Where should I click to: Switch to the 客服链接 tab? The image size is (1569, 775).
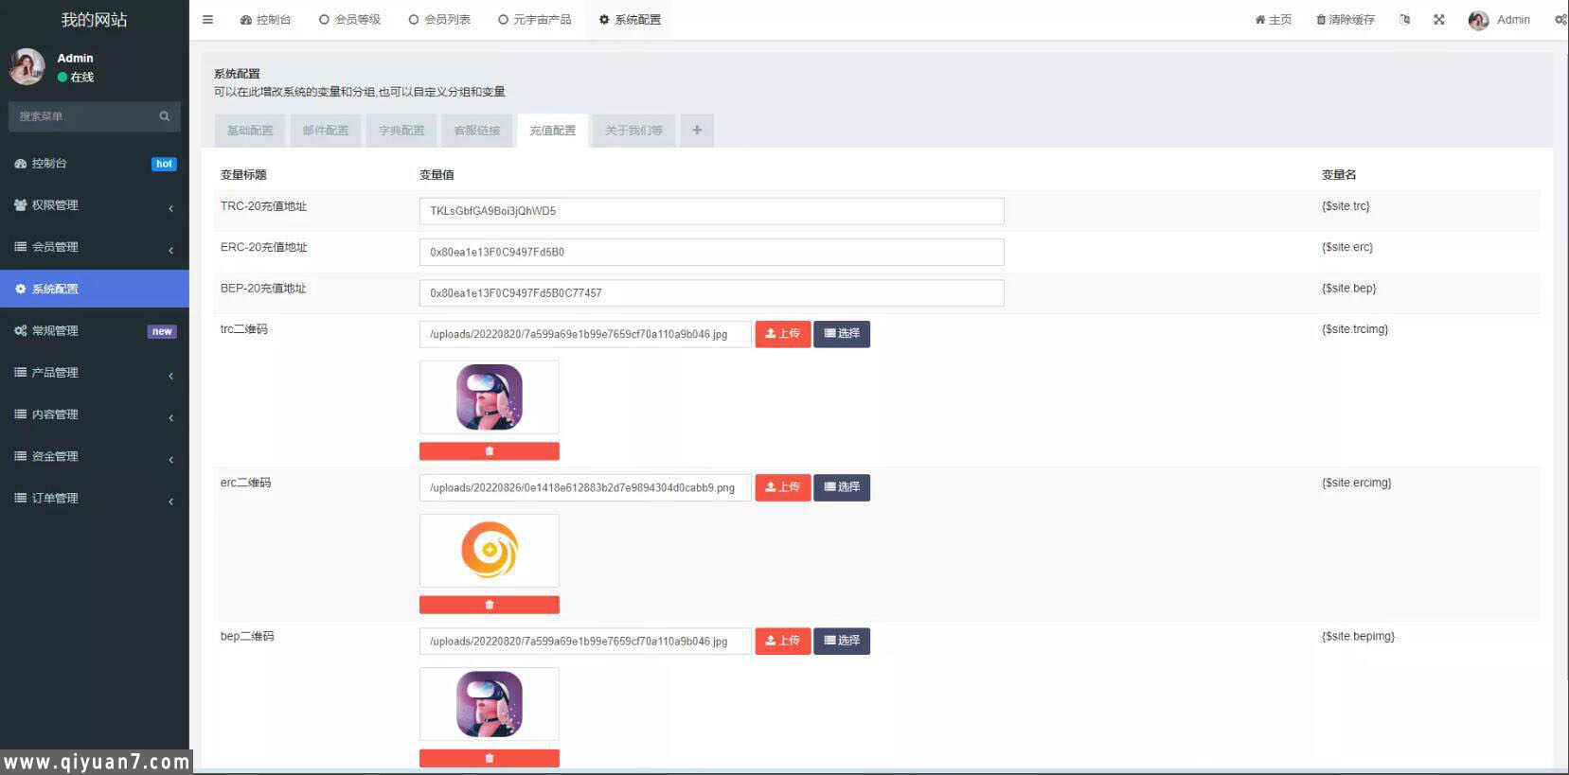[476, 131]
